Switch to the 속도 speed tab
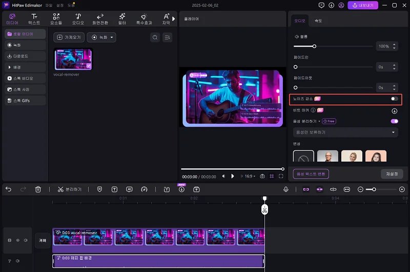410x272 pixels. [x=318, y=20]
